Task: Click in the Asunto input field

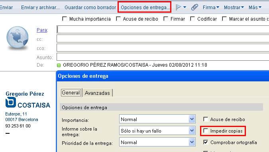Action: tap(163, 57)
